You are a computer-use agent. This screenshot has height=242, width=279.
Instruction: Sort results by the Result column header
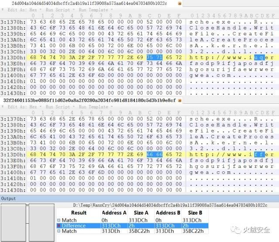coord(78,213)
